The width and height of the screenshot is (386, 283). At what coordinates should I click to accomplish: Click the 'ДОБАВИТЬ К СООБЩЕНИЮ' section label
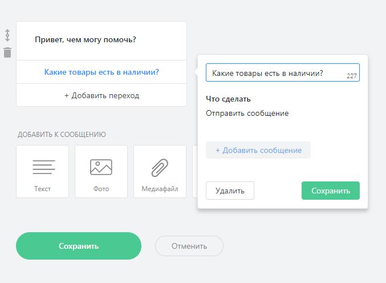click(x=62, y=135)
